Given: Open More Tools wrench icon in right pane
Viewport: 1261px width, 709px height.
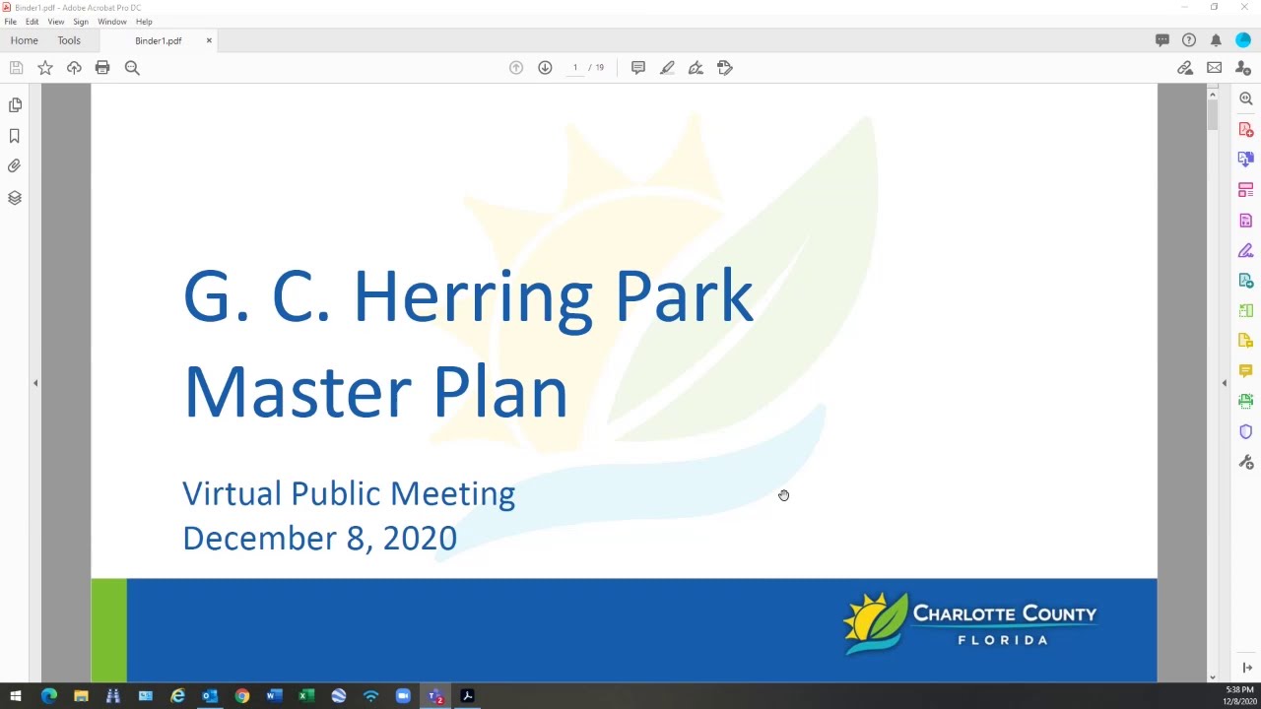Looking at the screenshot, I should point(1246,462).
